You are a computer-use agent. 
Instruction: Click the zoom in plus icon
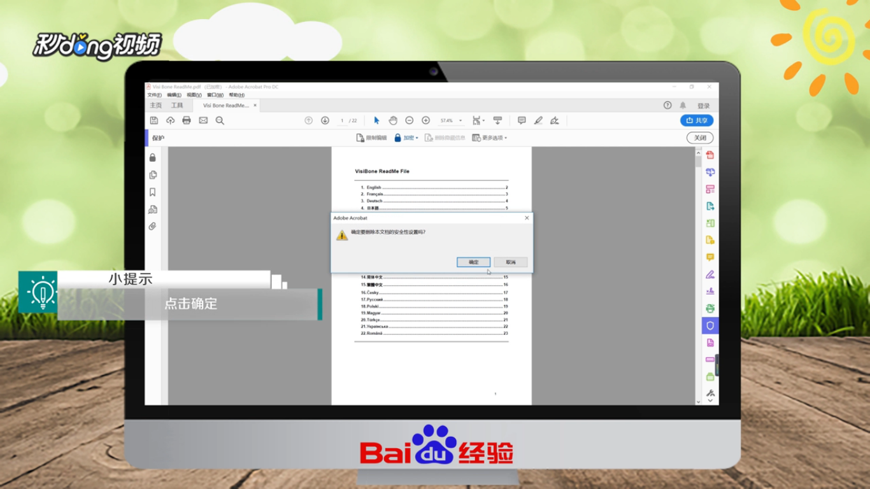(426, 120)
